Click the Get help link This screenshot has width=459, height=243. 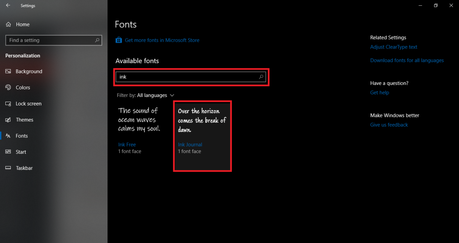point(379,92)
